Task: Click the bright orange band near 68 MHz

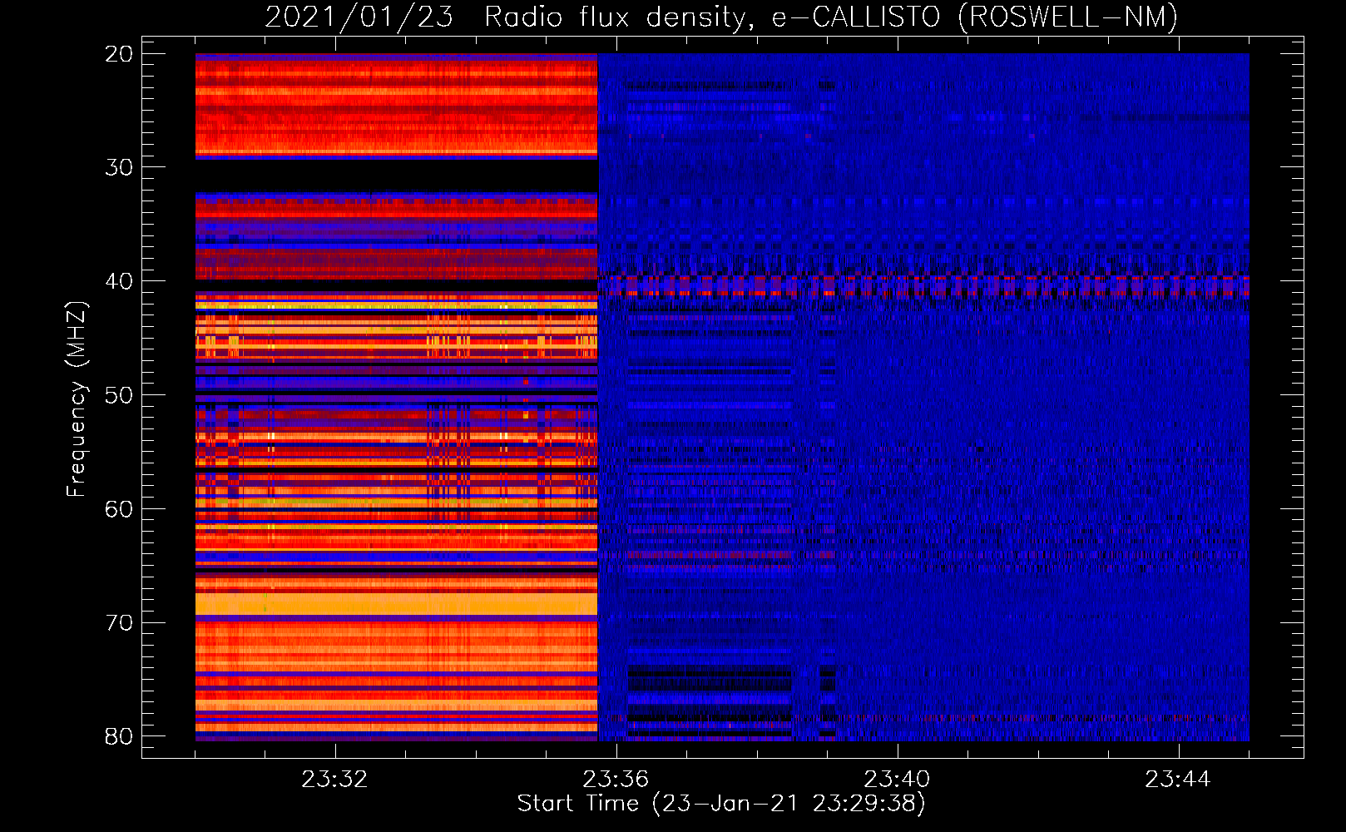Action: pos(396,603)
